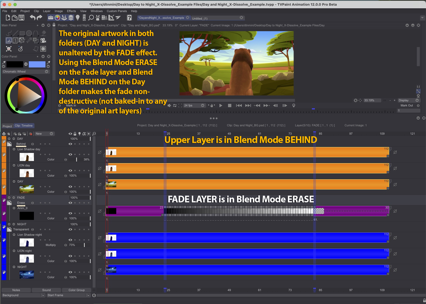This screenshot has height=304, width=426.
Task: Open the library books icon
Action: pos(104,18)
